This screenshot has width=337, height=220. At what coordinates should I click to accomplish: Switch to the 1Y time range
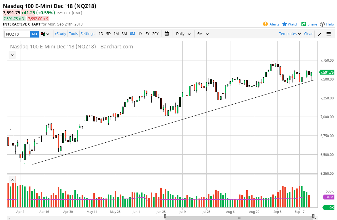click(140, 34)
